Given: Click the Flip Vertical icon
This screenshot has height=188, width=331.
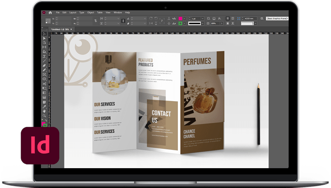Looking at the screenshot, I should pos(156,23).
